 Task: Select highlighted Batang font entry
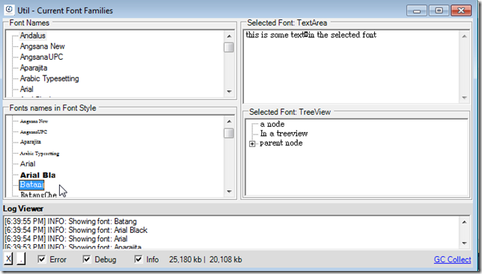[31, 185]
